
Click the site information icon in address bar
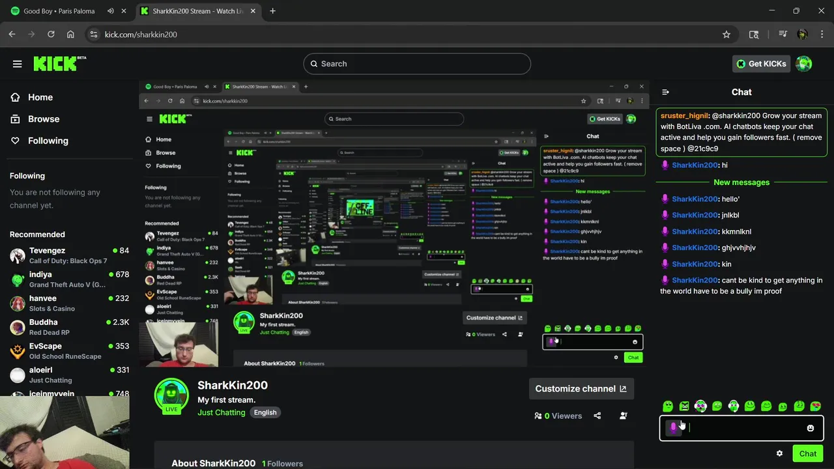[x=93, y=35]
